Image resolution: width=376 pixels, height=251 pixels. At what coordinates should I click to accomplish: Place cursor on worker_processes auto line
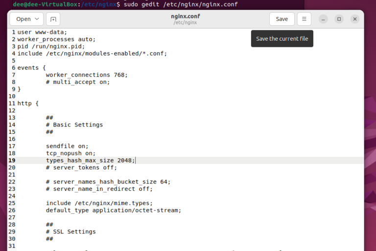click(56, 39)
